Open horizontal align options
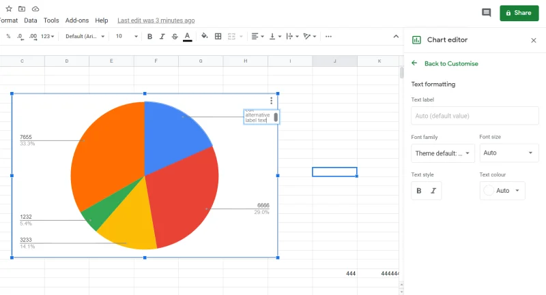Screen dimensions: 546x295 (x=258, y=36)
